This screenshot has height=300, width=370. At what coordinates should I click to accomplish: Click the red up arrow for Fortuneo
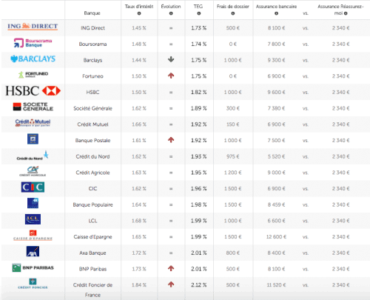[171, 76]
